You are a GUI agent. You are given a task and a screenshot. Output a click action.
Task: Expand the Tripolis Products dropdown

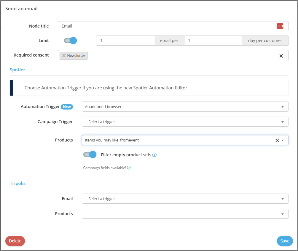point(185,214)
